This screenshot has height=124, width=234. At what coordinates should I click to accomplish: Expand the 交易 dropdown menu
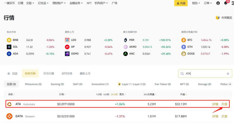[30, 3]
